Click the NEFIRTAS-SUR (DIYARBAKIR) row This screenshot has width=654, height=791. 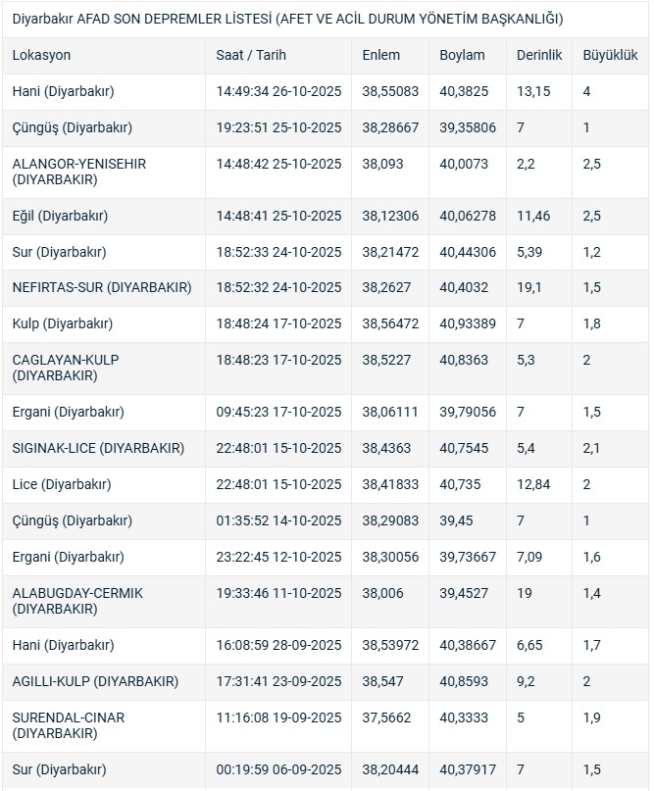point(102,287)
